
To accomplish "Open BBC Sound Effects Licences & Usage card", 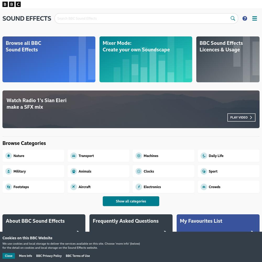I will click(228, 59).
